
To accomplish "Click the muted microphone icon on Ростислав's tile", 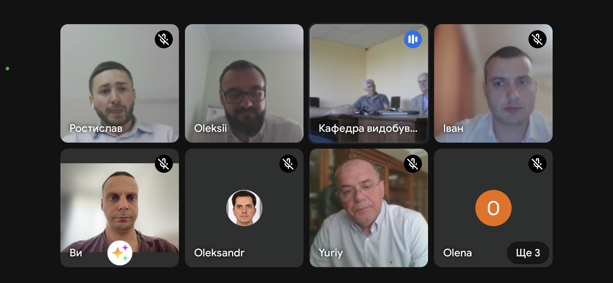I will [x=164, y=39].
